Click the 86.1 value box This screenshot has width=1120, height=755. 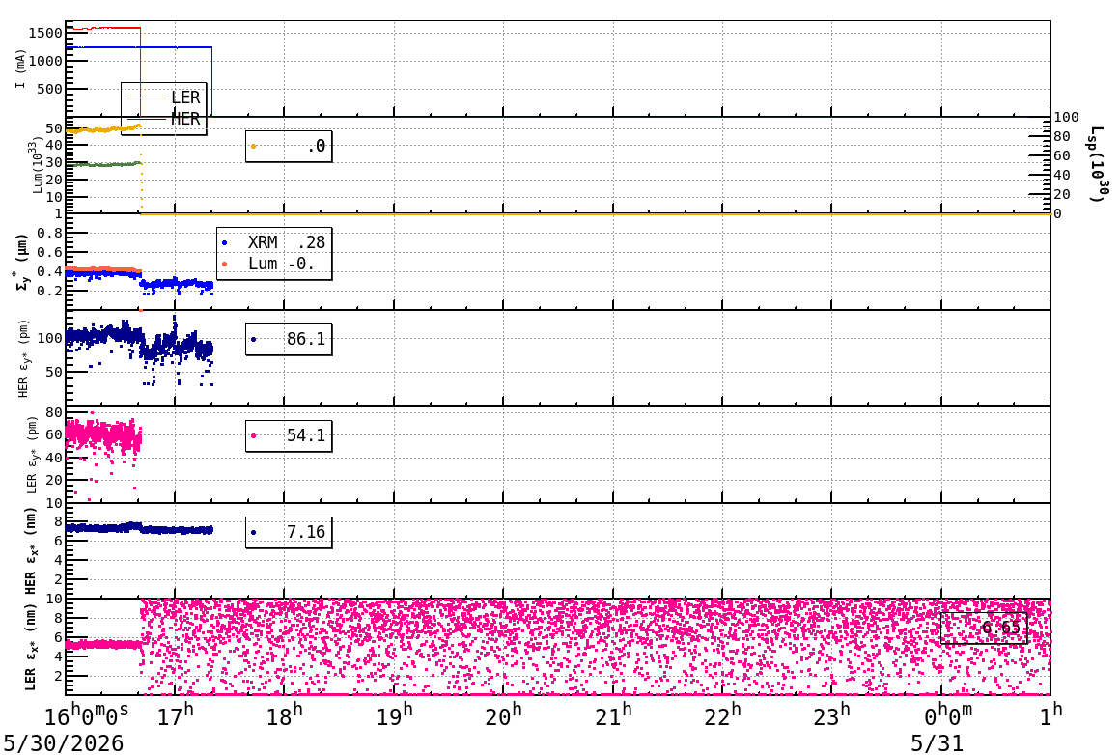(289, 339)
